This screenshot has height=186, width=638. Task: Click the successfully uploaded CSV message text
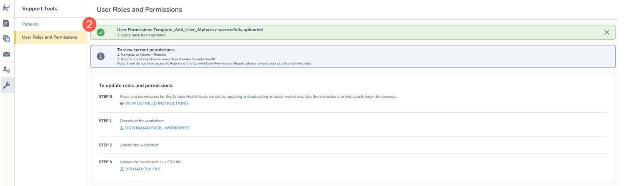[190, 30]
